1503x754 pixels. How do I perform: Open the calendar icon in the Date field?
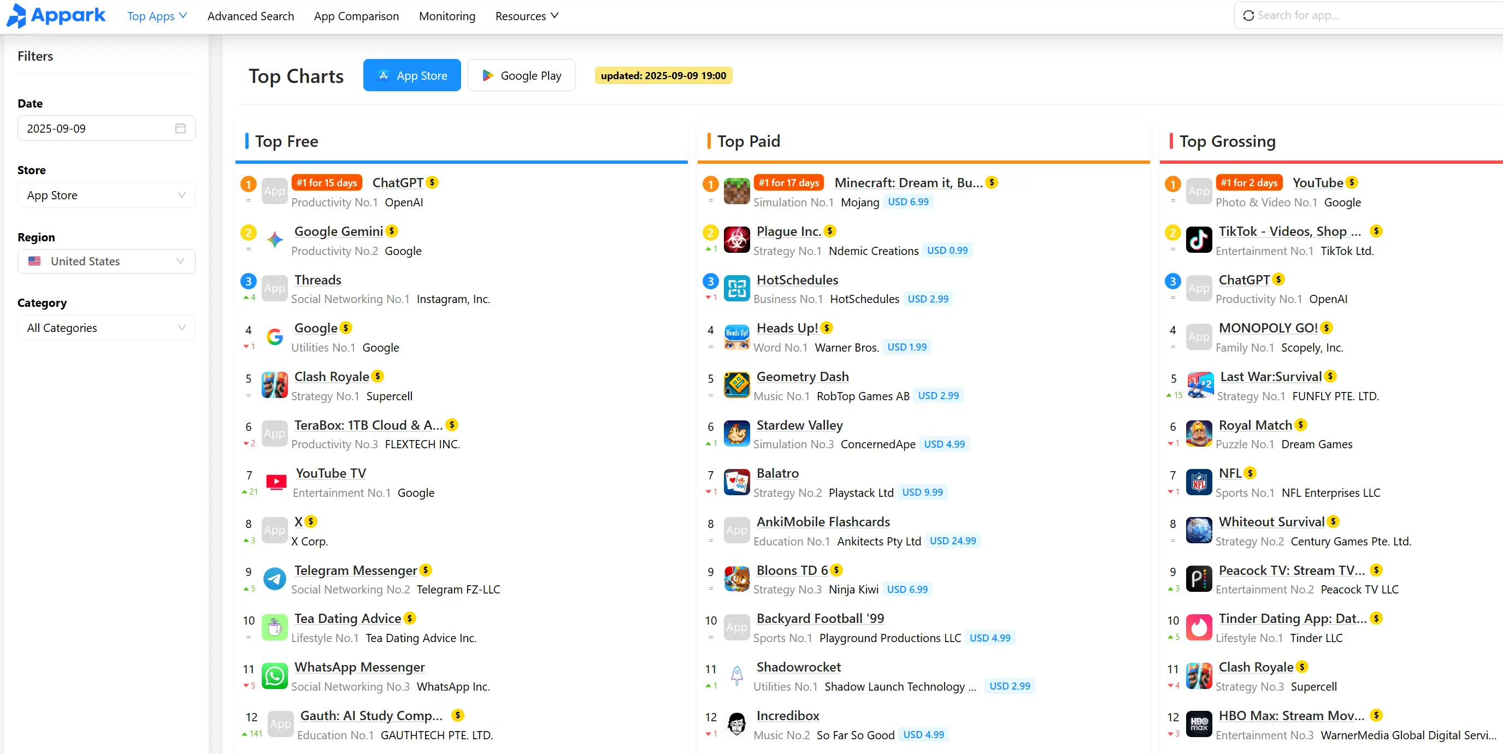pos(181,128)
